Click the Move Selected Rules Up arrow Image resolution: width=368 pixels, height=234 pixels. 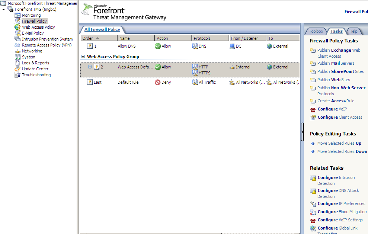pyautogui.click(x=313, y=144)
